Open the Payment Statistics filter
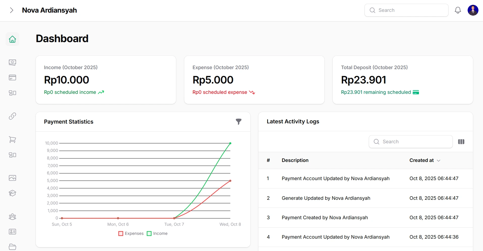 point(238,122)
